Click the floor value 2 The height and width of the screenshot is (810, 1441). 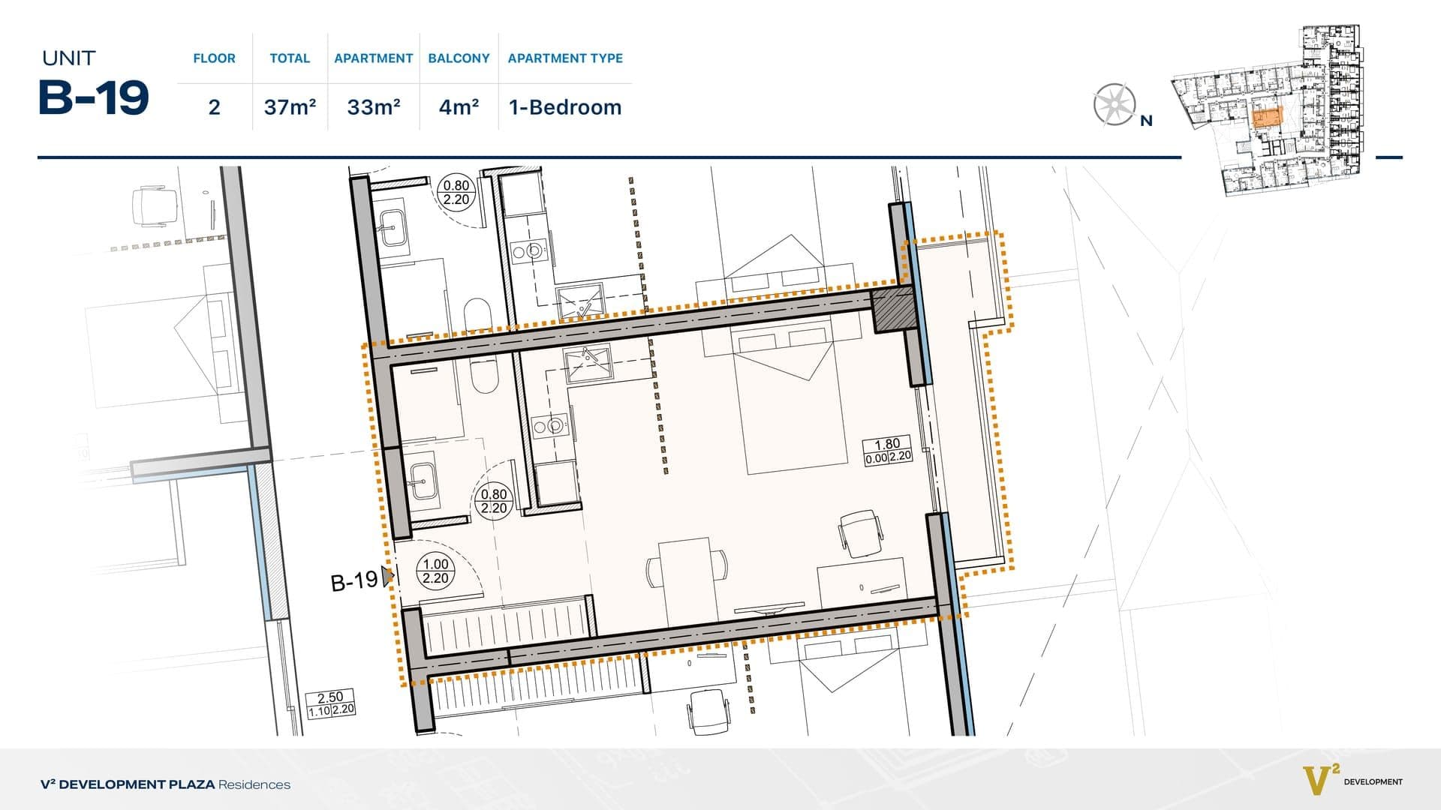214,107
